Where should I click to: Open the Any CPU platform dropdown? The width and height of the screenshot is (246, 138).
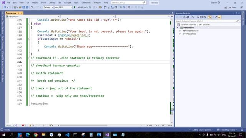tap(63, 7)
